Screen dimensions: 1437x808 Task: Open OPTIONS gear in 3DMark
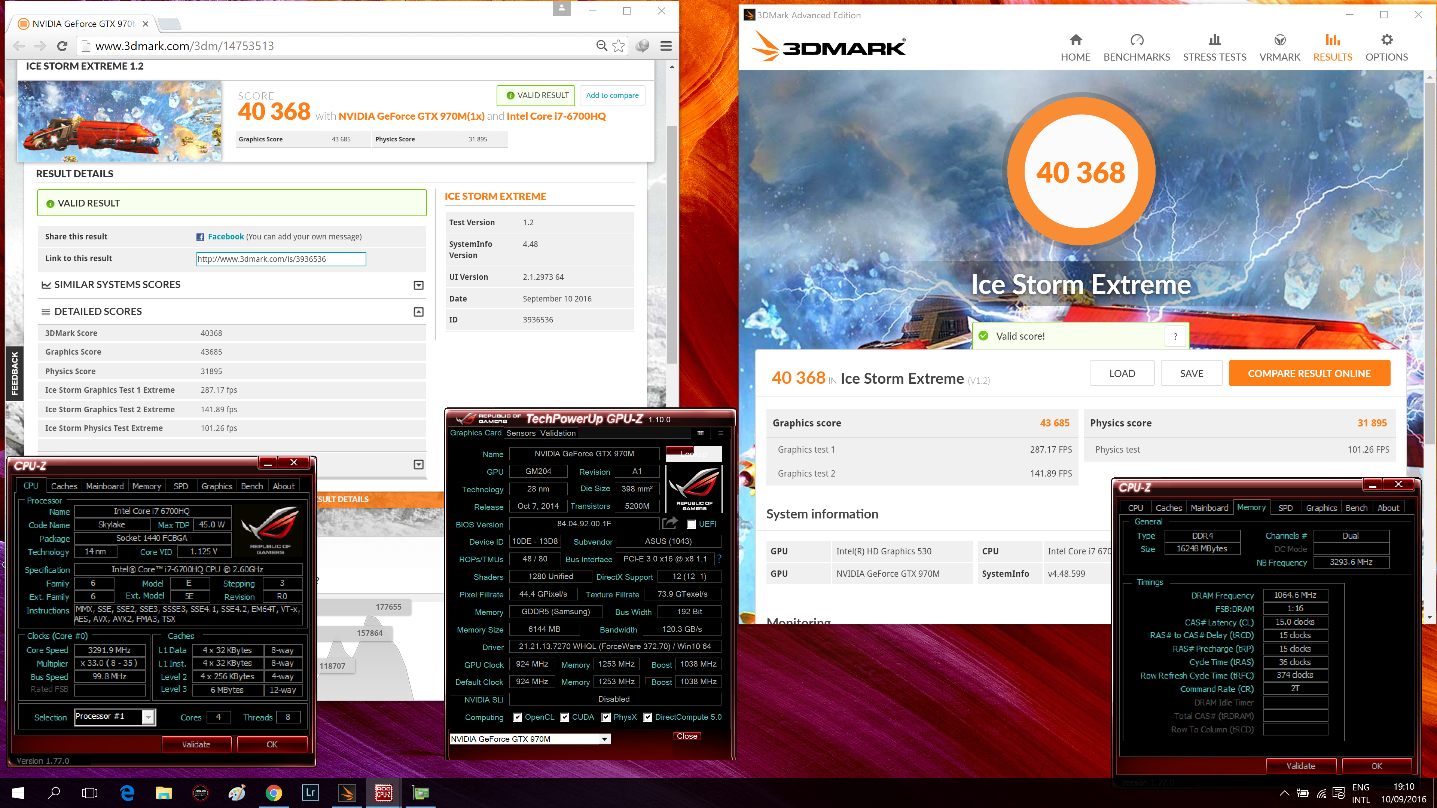click(x=1386, y=48)
